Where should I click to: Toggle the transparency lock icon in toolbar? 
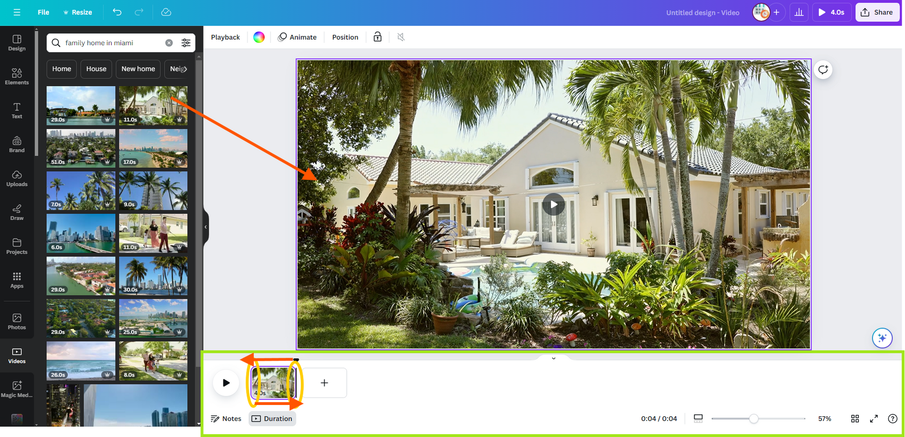378,37
